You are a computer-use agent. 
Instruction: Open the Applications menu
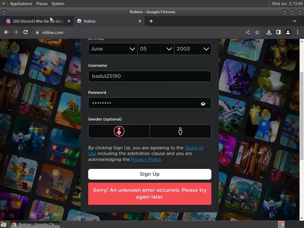click(21, 4)
